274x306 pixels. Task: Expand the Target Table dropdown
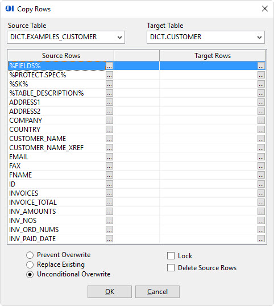206,37
